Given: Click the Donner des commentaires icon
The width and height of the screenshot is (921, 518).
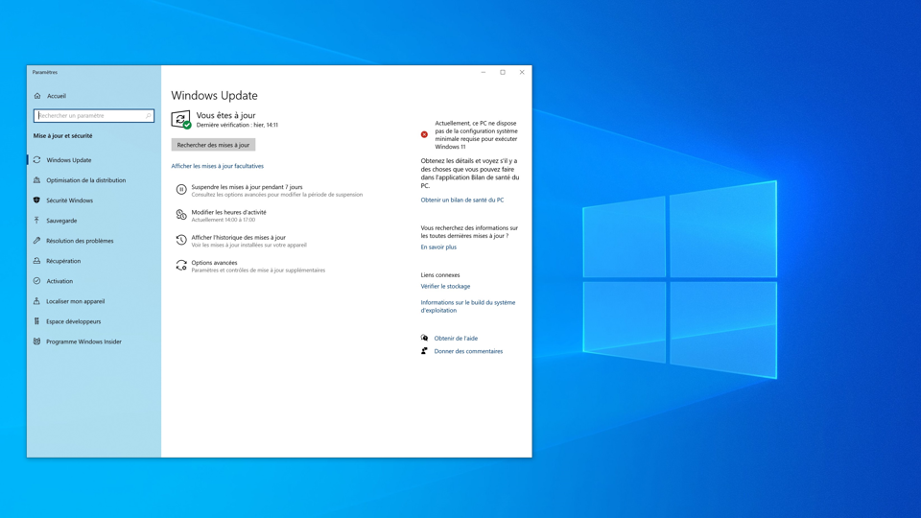Looking at the screenshot, I should tap(424, 351).
